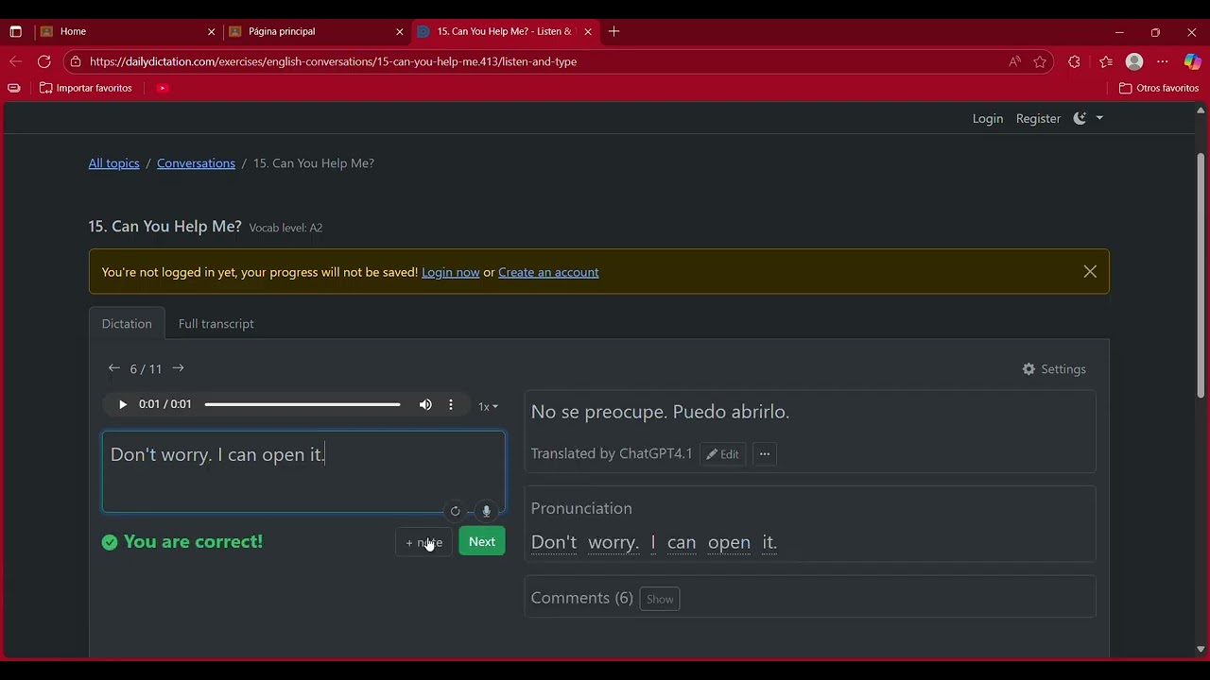
Task: Show the Comments section
Action: pos(660,599)
